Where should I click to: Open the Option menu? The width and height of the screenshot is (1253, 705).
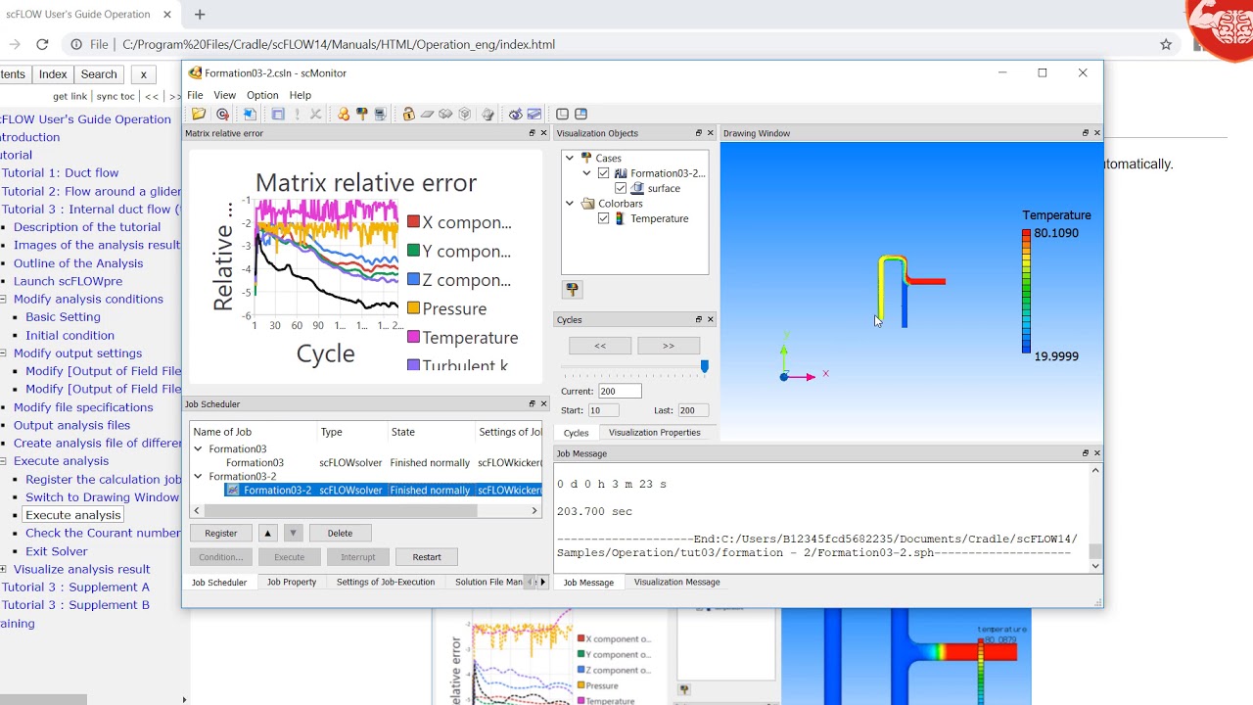point(262,95)
